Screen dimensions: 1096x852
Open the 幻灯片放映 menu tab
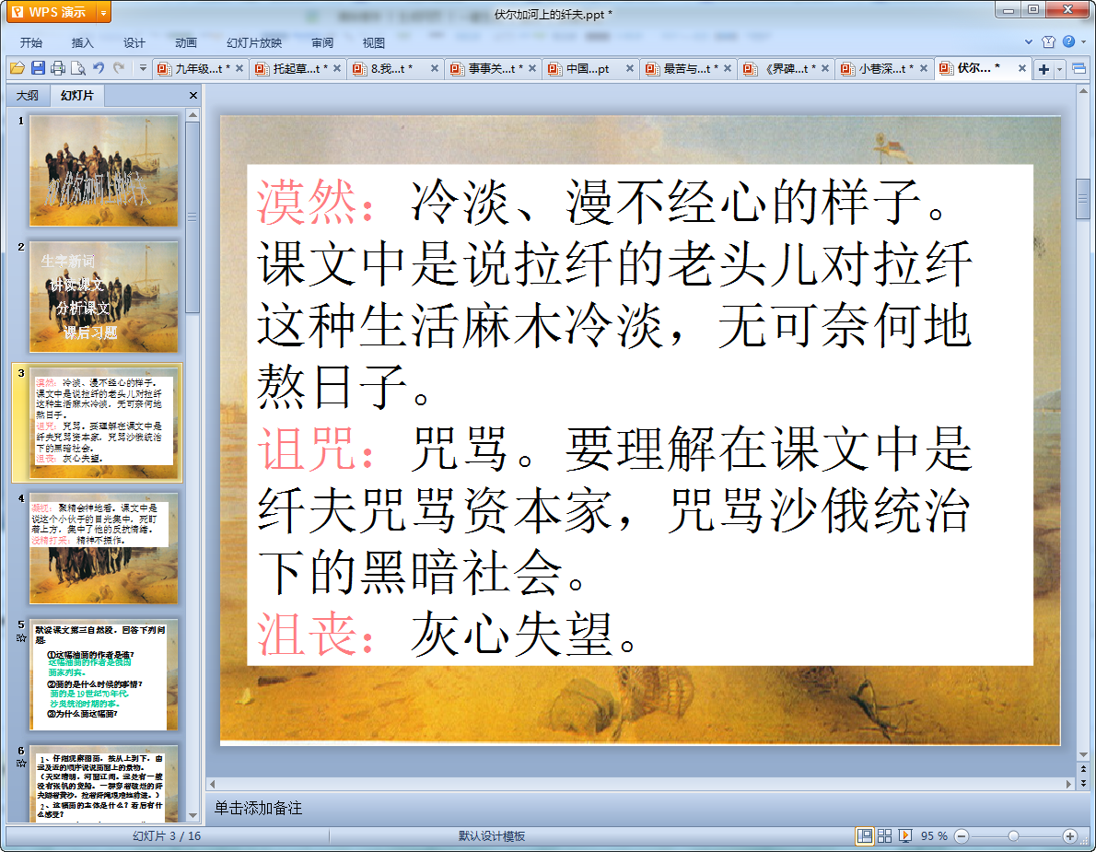(253, 42)
